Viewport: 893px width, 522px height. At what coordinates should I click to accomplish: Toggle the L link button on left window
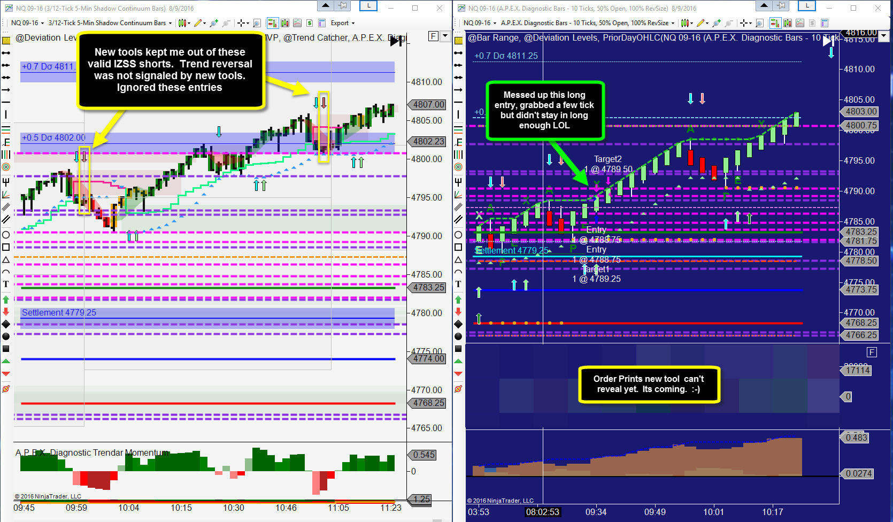point(368,6)
